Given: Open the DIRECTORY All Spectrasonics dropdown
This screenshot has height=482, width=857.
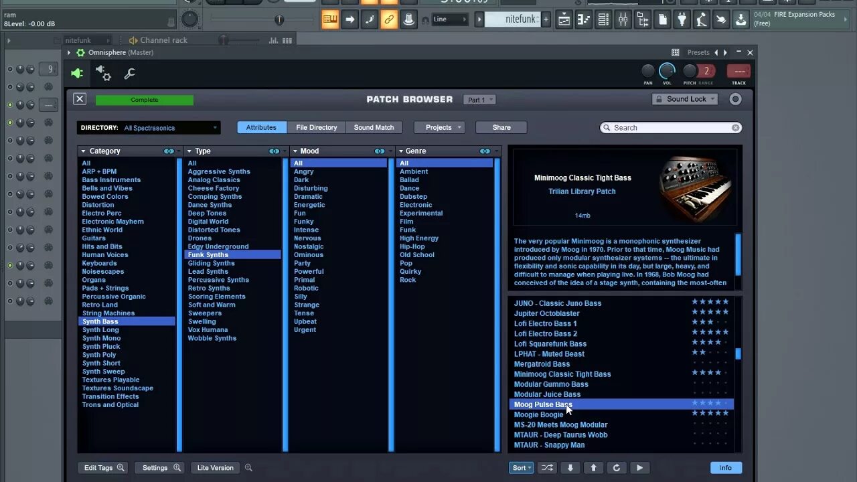Looking at the screenshot, I should pyautogui.click(x=149, y=128).
